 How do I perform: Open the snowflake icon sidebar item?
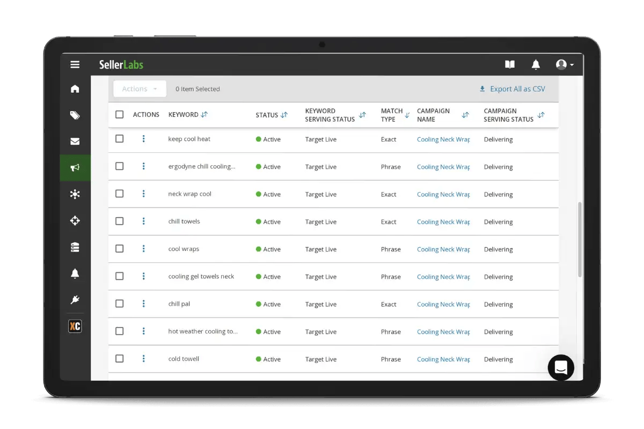click(x=75, y=194)
